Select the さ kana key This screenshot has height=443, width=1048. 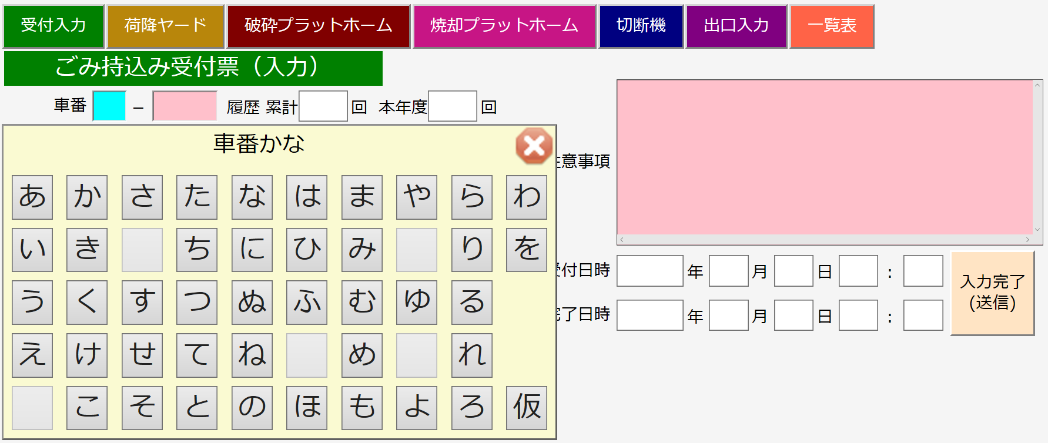142,197
